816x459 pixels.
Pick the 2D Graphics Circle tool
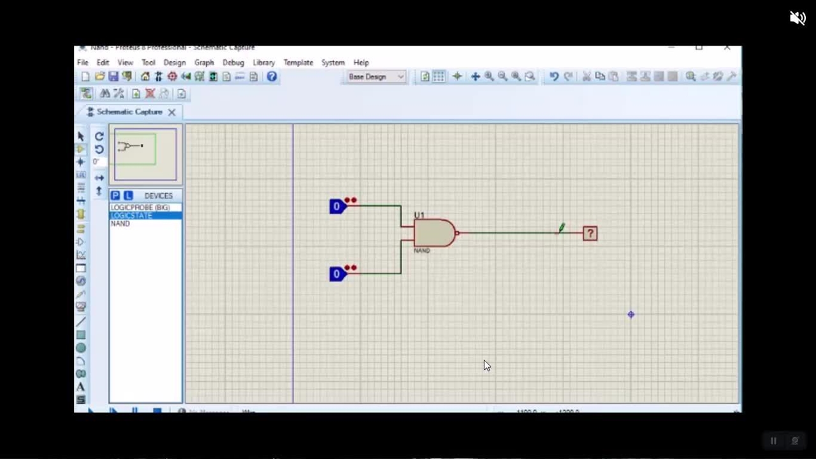[x=81, y=348]
